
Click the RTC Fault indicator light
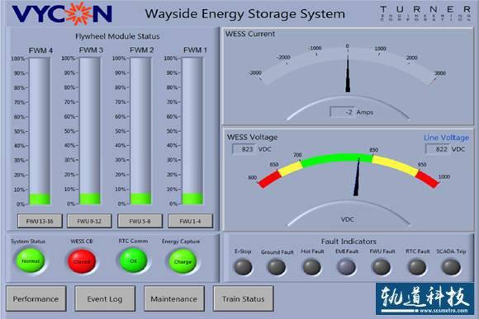click(417, 267)
